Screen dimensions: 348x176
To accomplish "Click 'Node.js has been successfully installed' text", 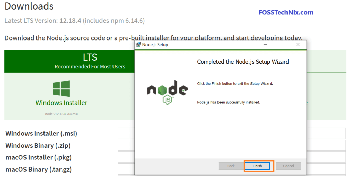I will click(229, 102).
